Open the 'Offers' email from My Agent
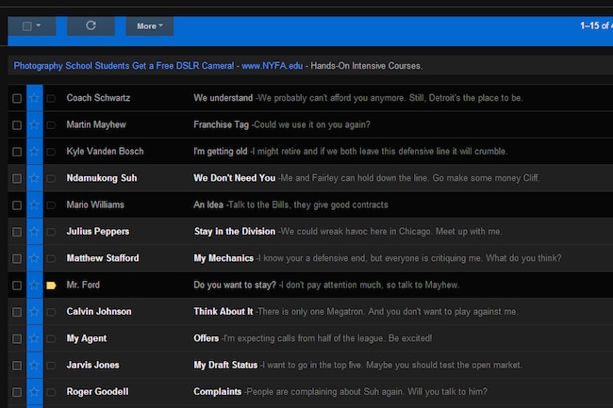The width and height of the screenshot is (613, 408). 206,338
